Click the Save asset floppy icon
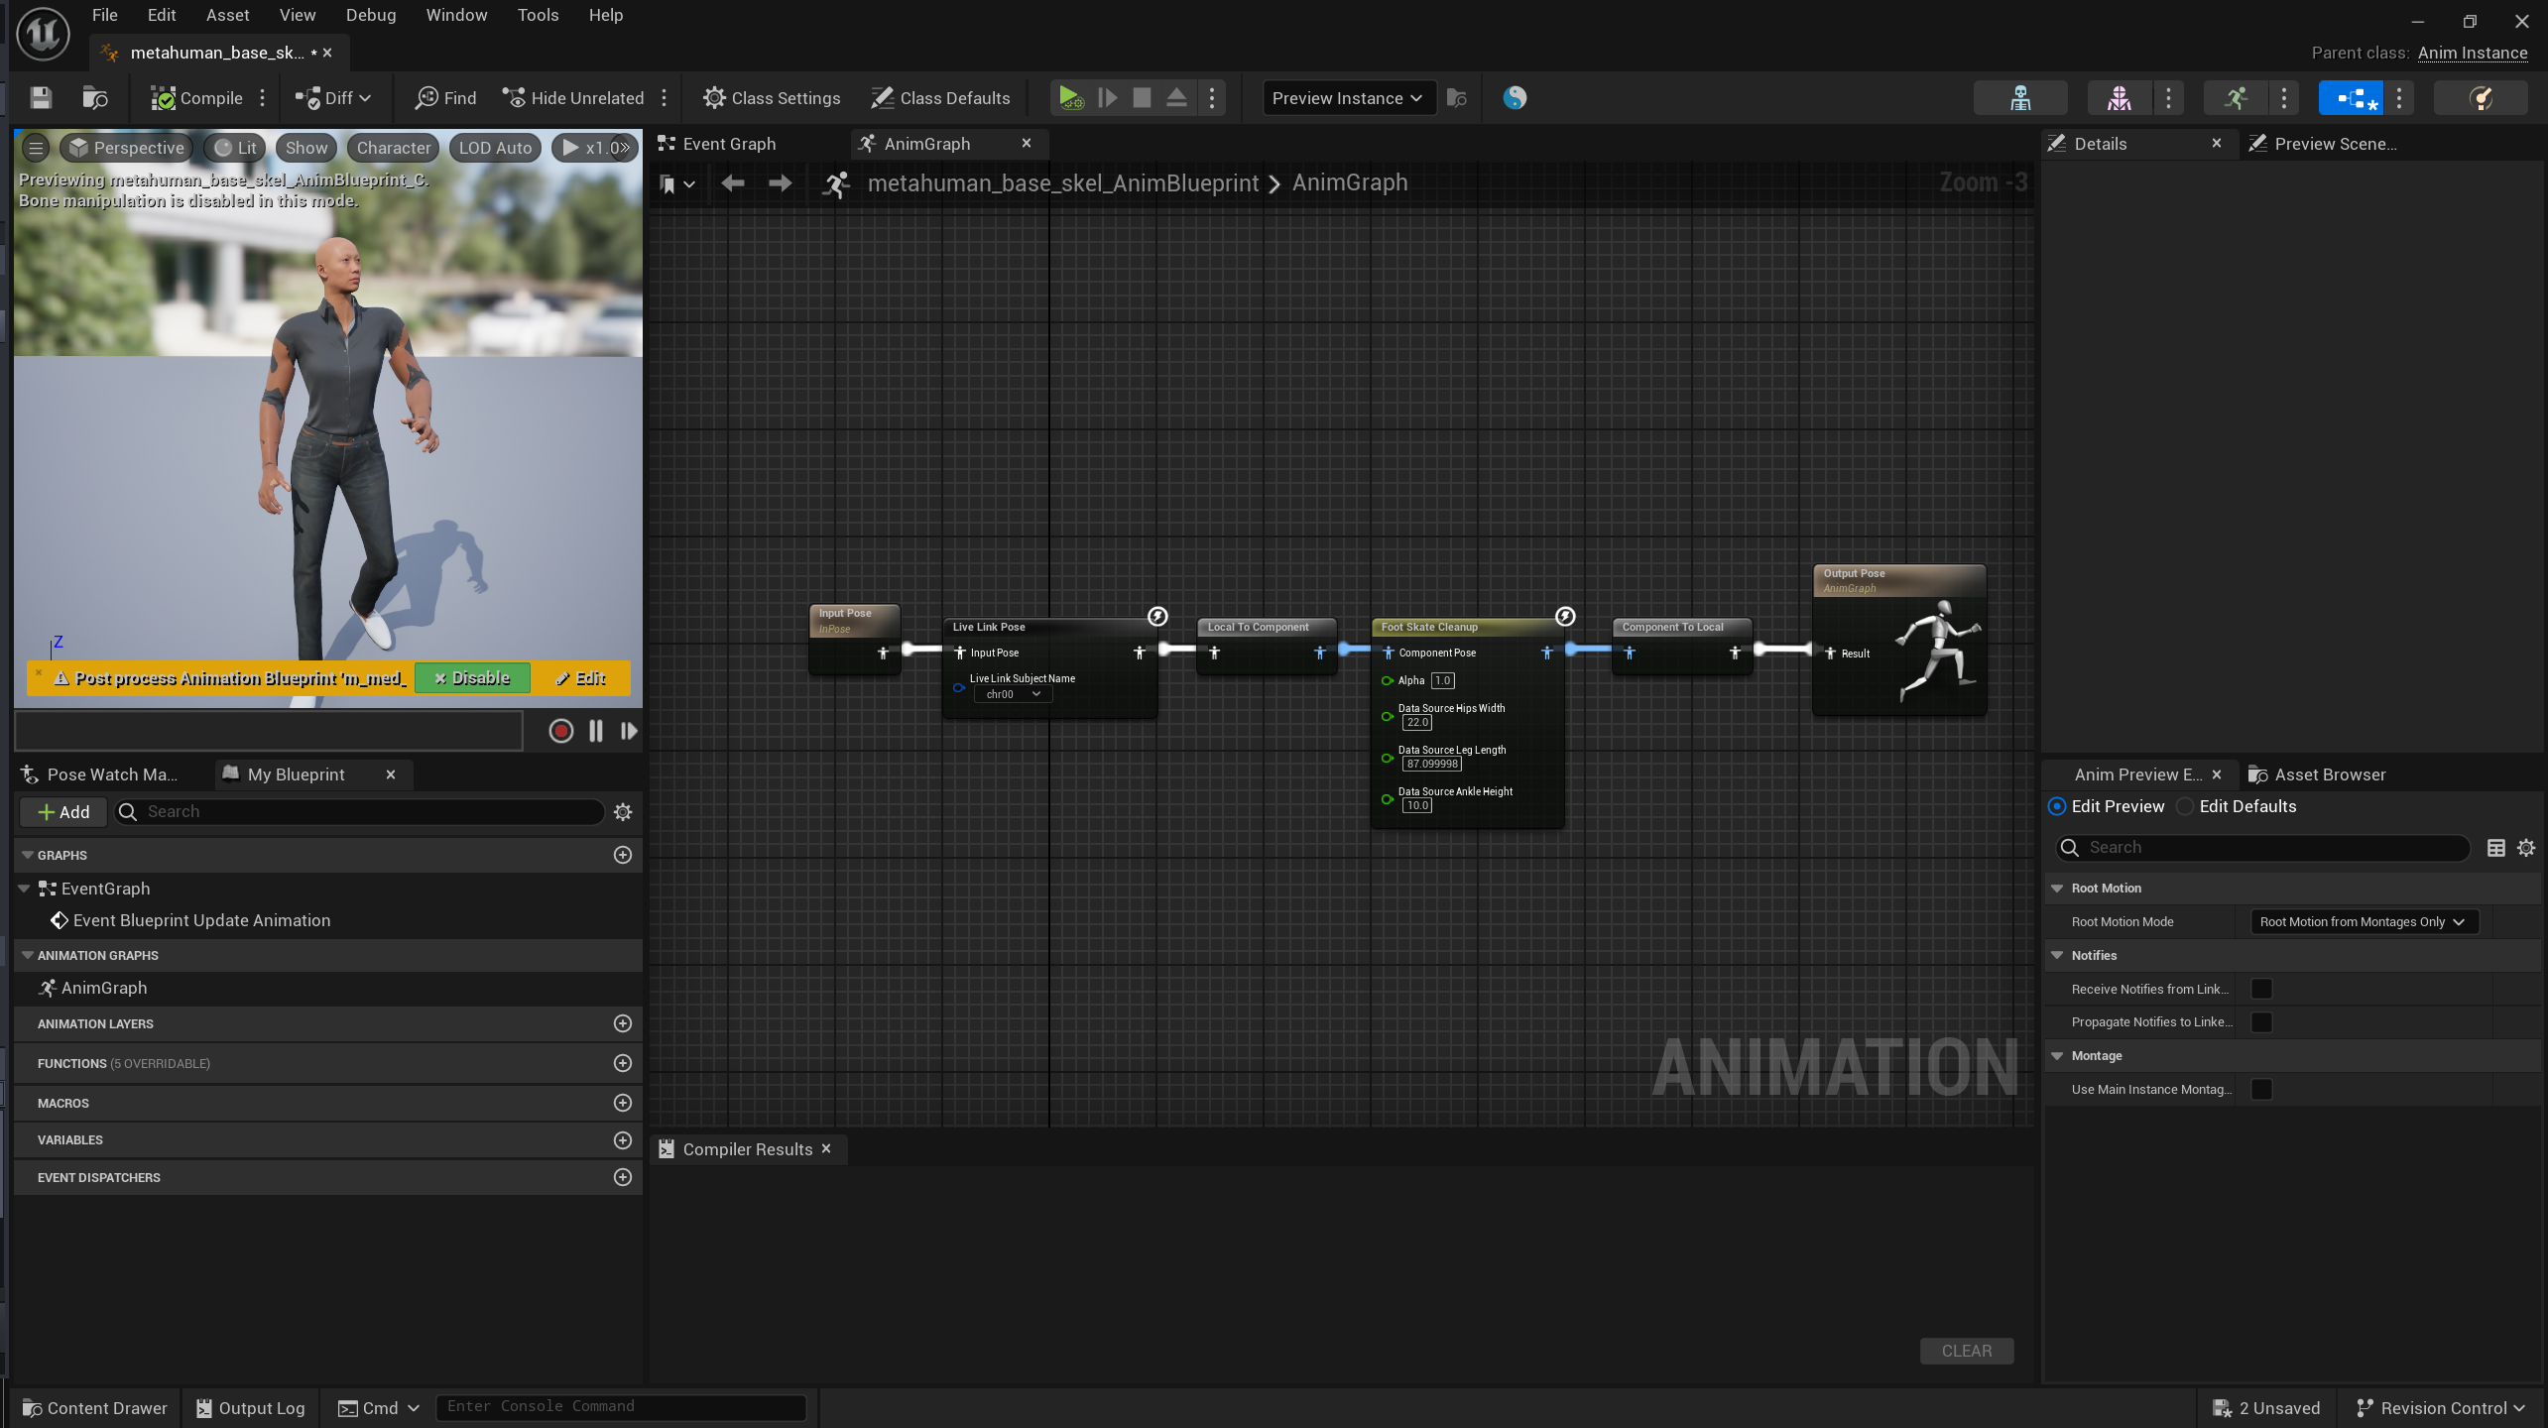Viewport: 2548px width, 1428px height. [x=41, y=98]
